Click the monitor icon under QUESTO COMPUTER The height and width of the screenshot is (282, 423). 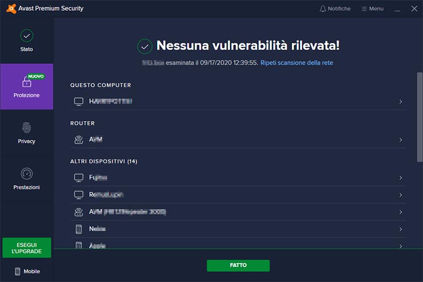[79, 102]
